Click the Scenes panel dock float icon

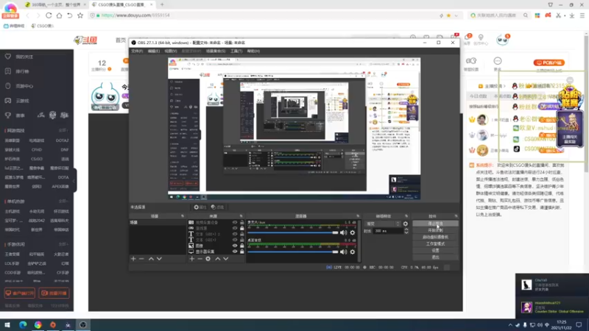(x=183, y=216)
